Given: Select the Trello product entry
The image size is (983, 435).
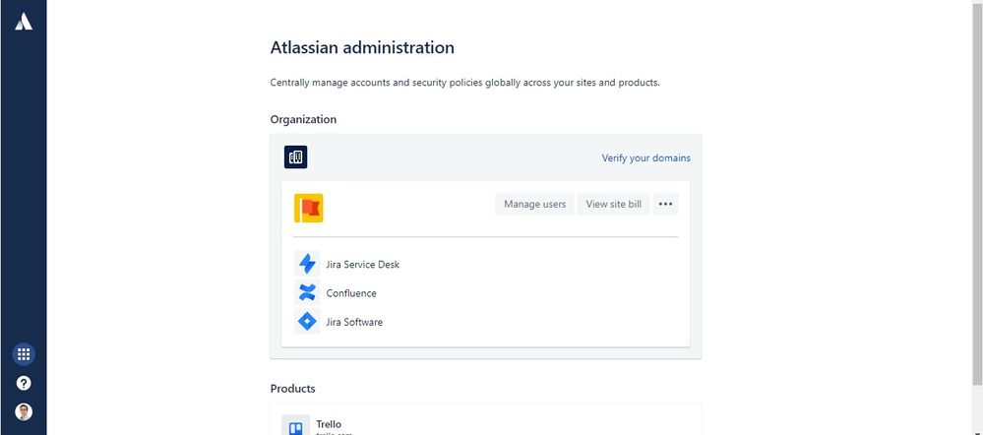Looking at the screenshot, I should click(486, 420).
